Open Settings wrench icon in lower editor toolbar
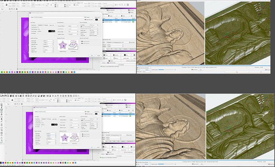This screenshot has width=275, height=167. pos(41,96)
